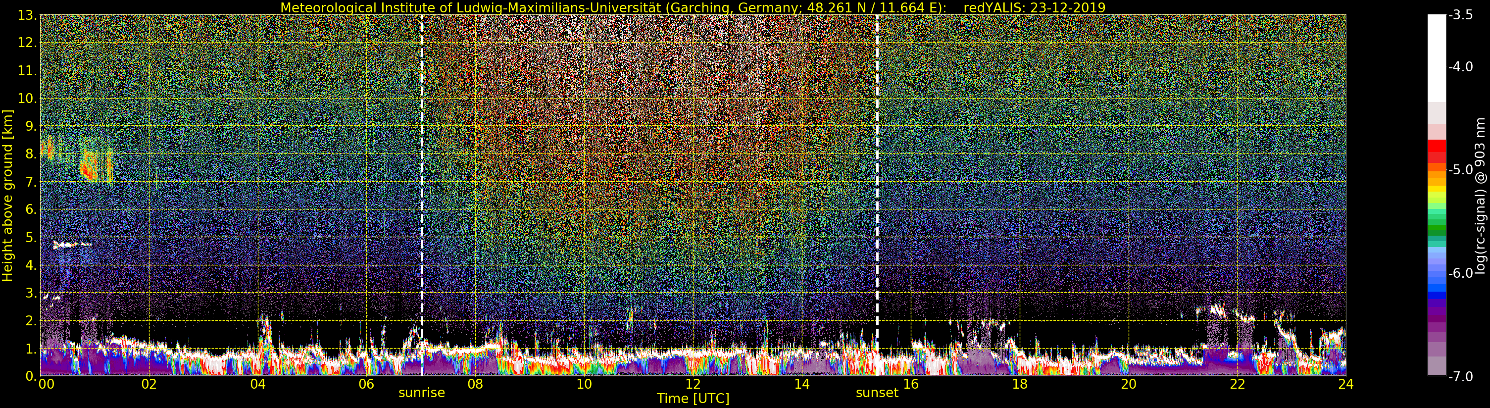Click the '-3.5' colorbar tick label
Viewport: 1490px width, 408px height.
pyautogui.click(x=1460, y=16)
